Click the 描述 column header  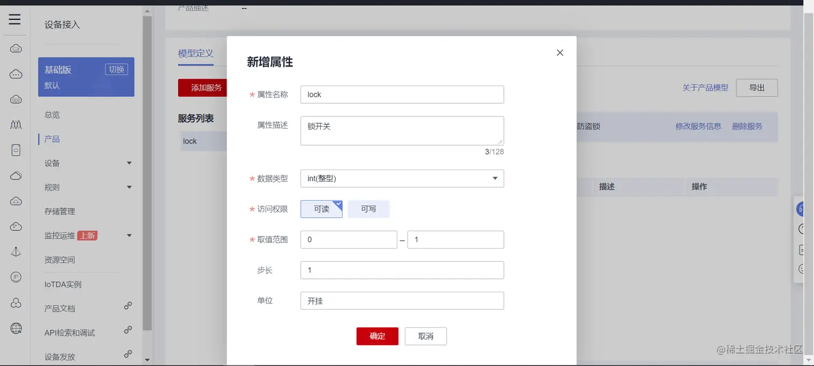(x=607, y=187)
